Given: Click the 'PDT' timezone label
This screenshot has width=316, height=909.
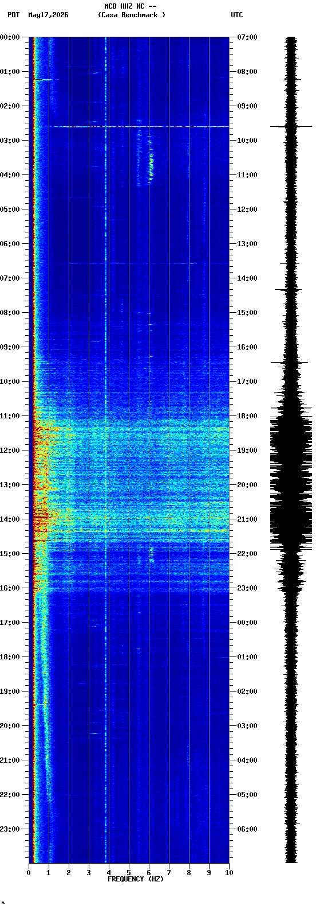Looking at the screenshot, I should [13, 15].
